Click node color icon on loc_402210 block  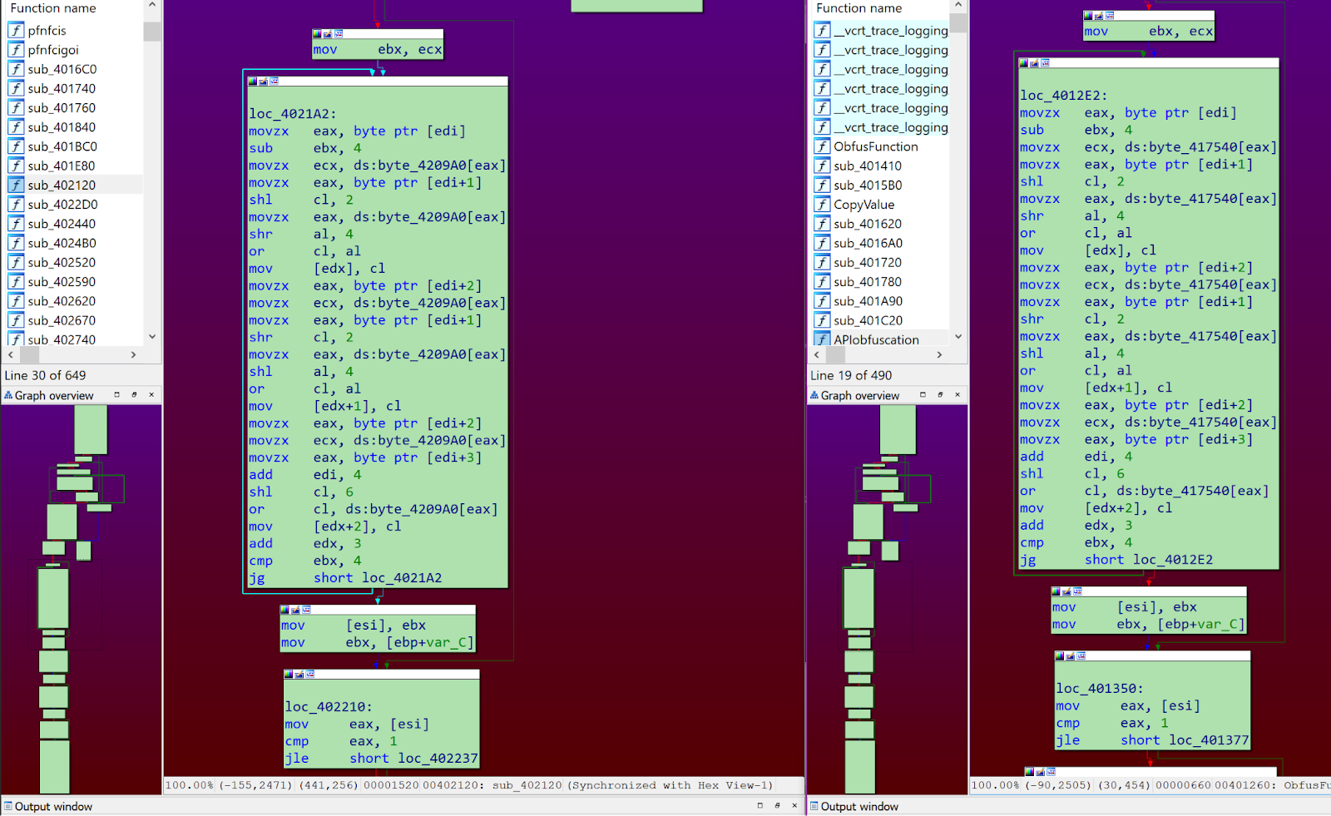(x=289, y=675)
